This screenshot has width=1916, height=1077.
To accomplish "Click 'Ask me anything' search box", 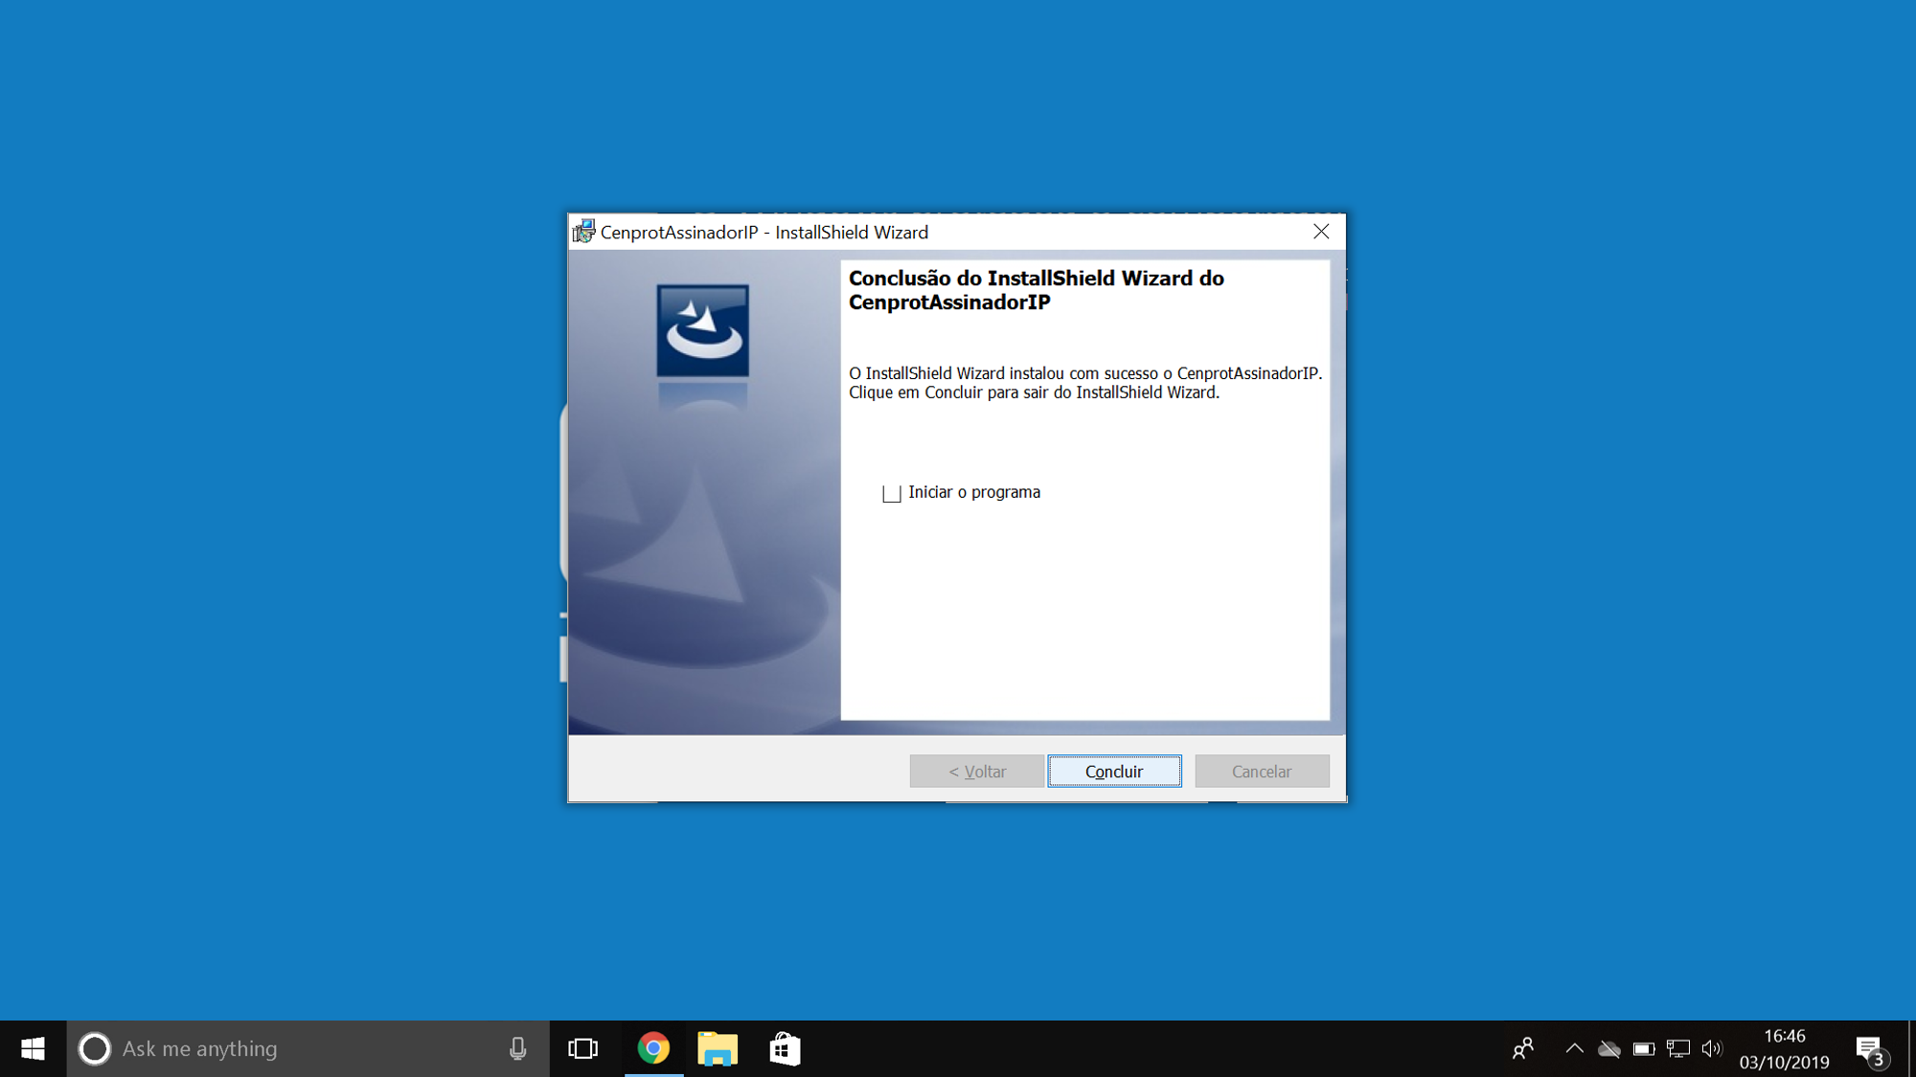I will point(308,1049).
